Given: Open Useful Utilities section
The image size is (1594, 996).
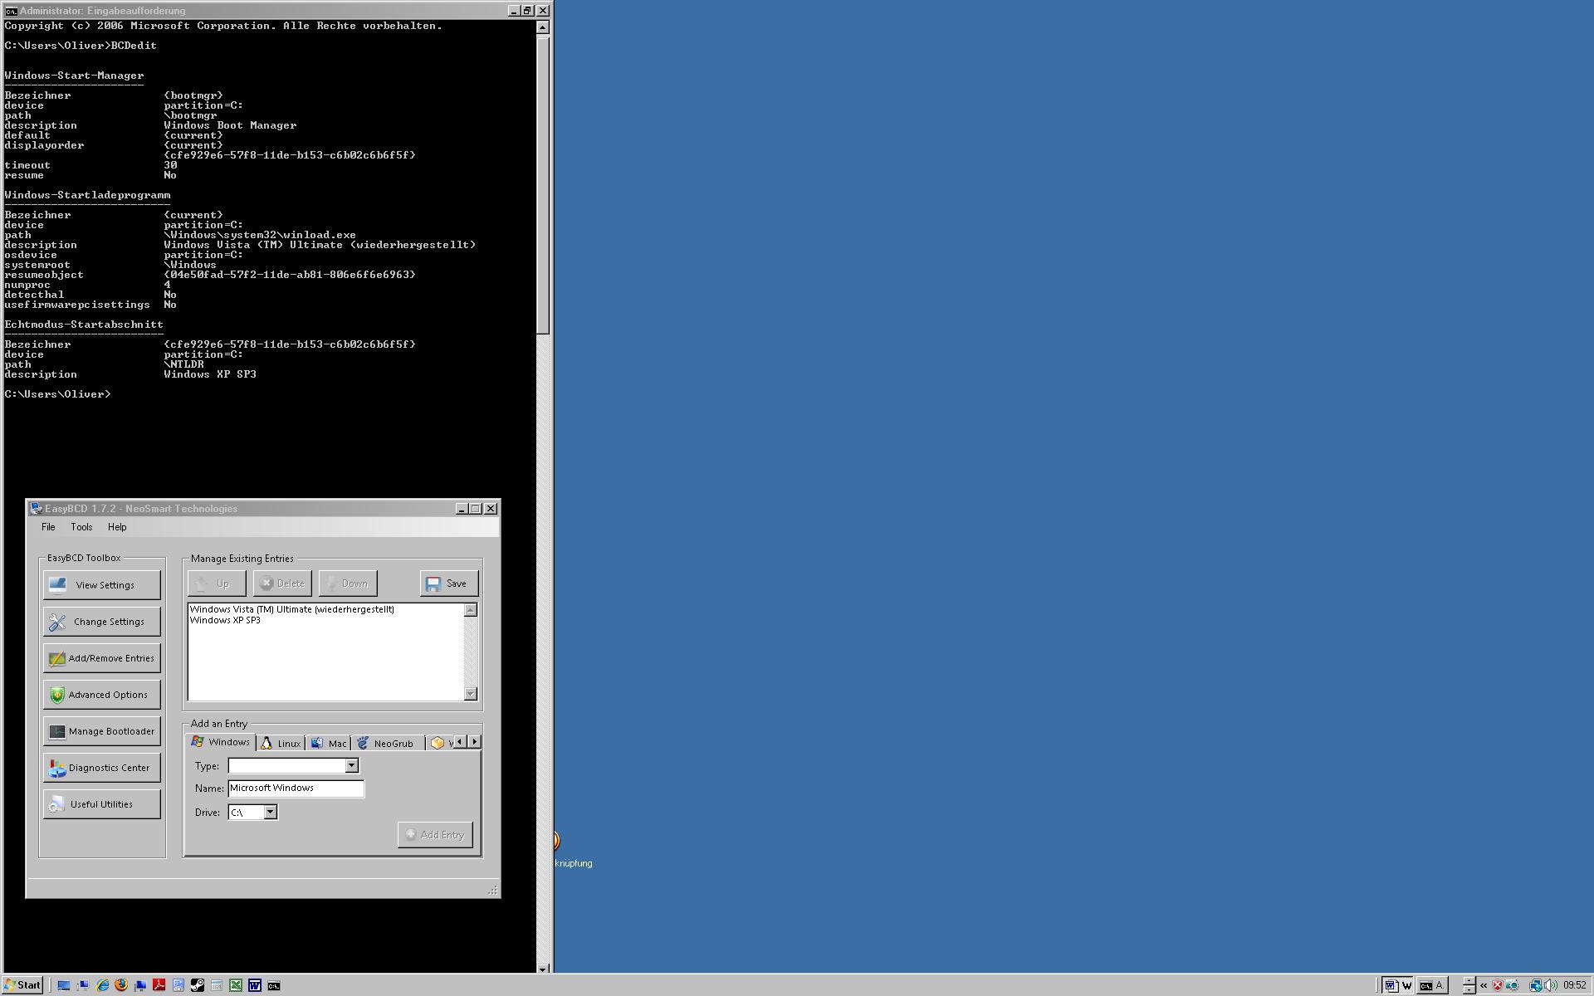Looking at the screenshot, I should 101,804.
